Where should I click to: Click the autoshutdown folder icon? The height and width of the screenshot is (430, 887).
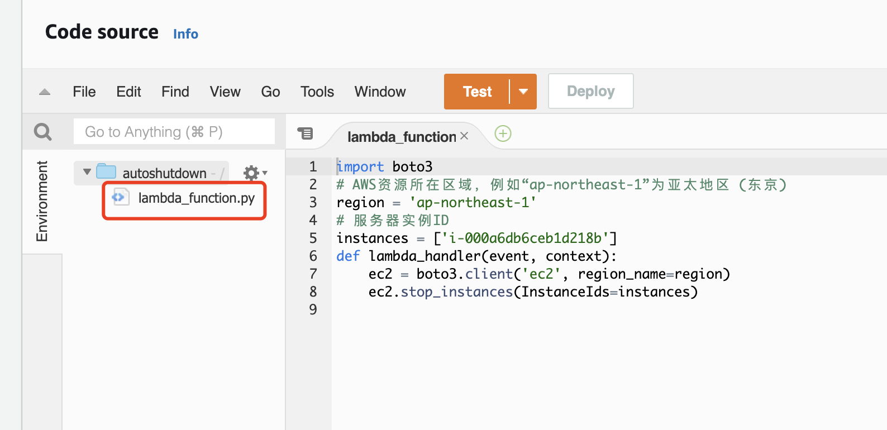(106, 172)
